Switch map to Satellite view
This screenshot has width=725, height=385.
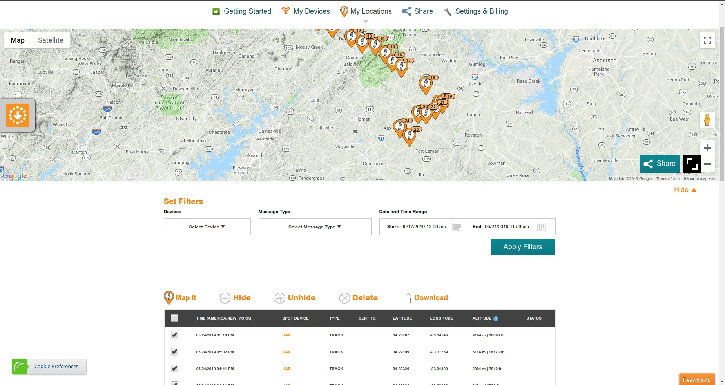pos(51,40)
